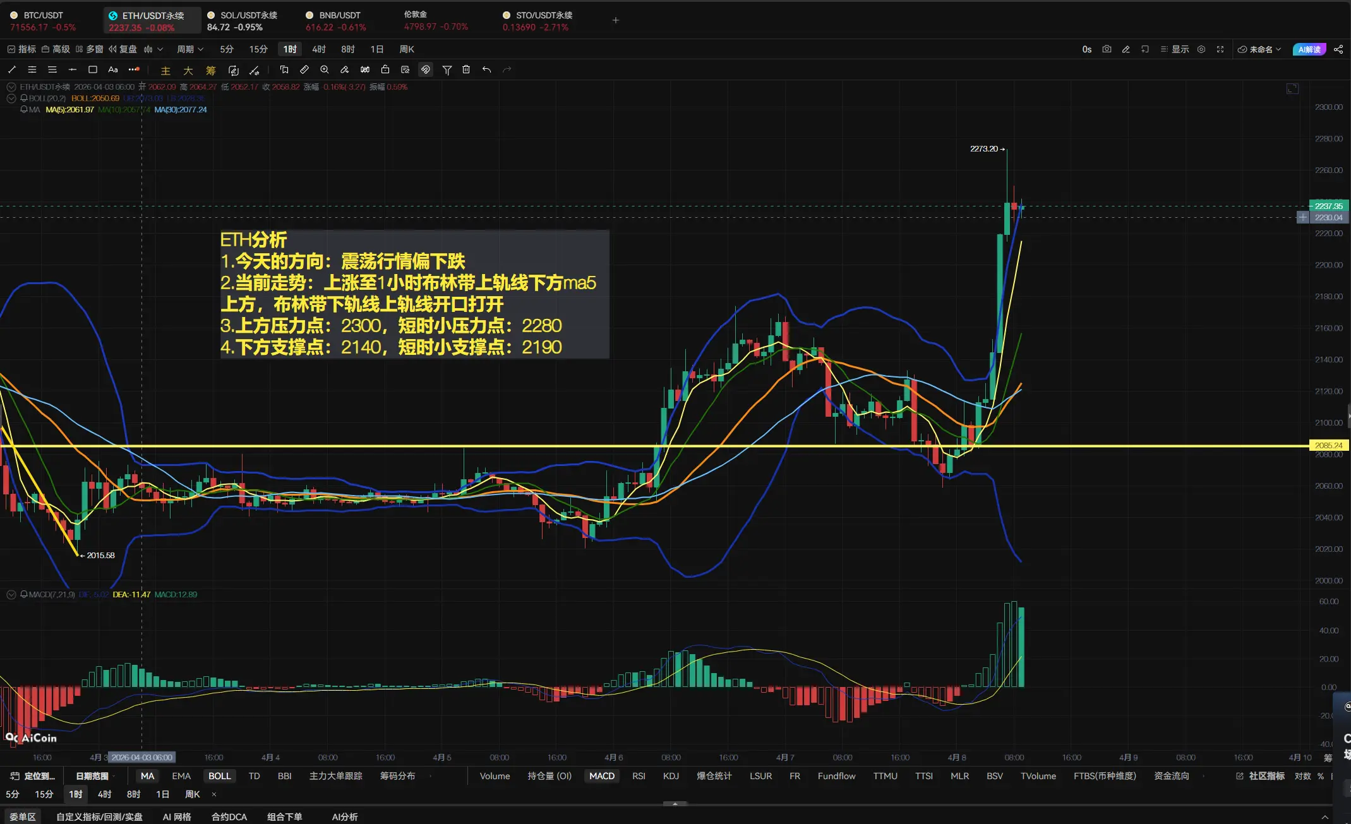Select the ruler measure tool

(304, 69)
